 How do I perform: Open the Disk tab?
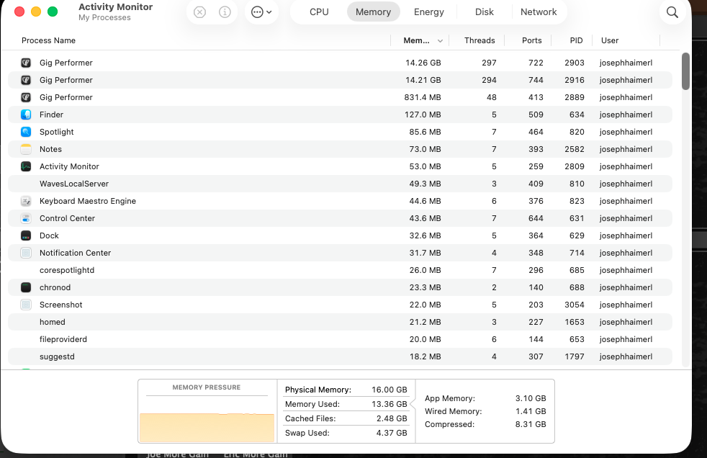click(485, 12)
